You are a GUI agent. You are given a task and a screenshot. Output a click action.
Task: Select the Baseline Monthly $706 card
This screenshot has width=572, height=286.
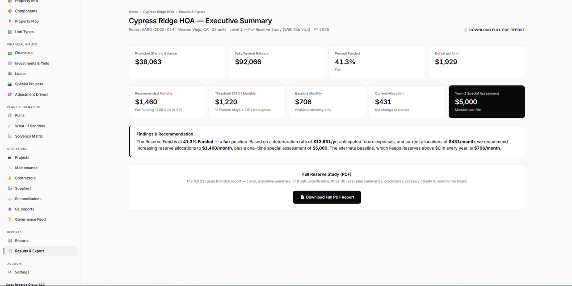327,102
